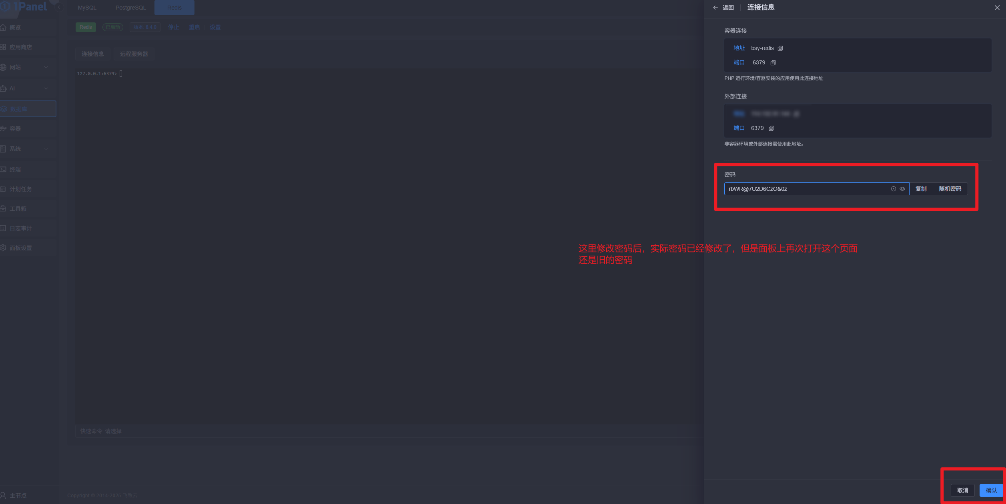The height and width of the screenshot is (504, 1006).
Task: Copy the container port 6379
Action: coord(773,63)
